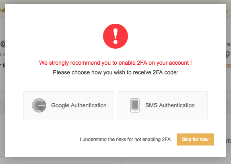
Task: Click the Google Authenticator logo icon
Action: (39, 105)
